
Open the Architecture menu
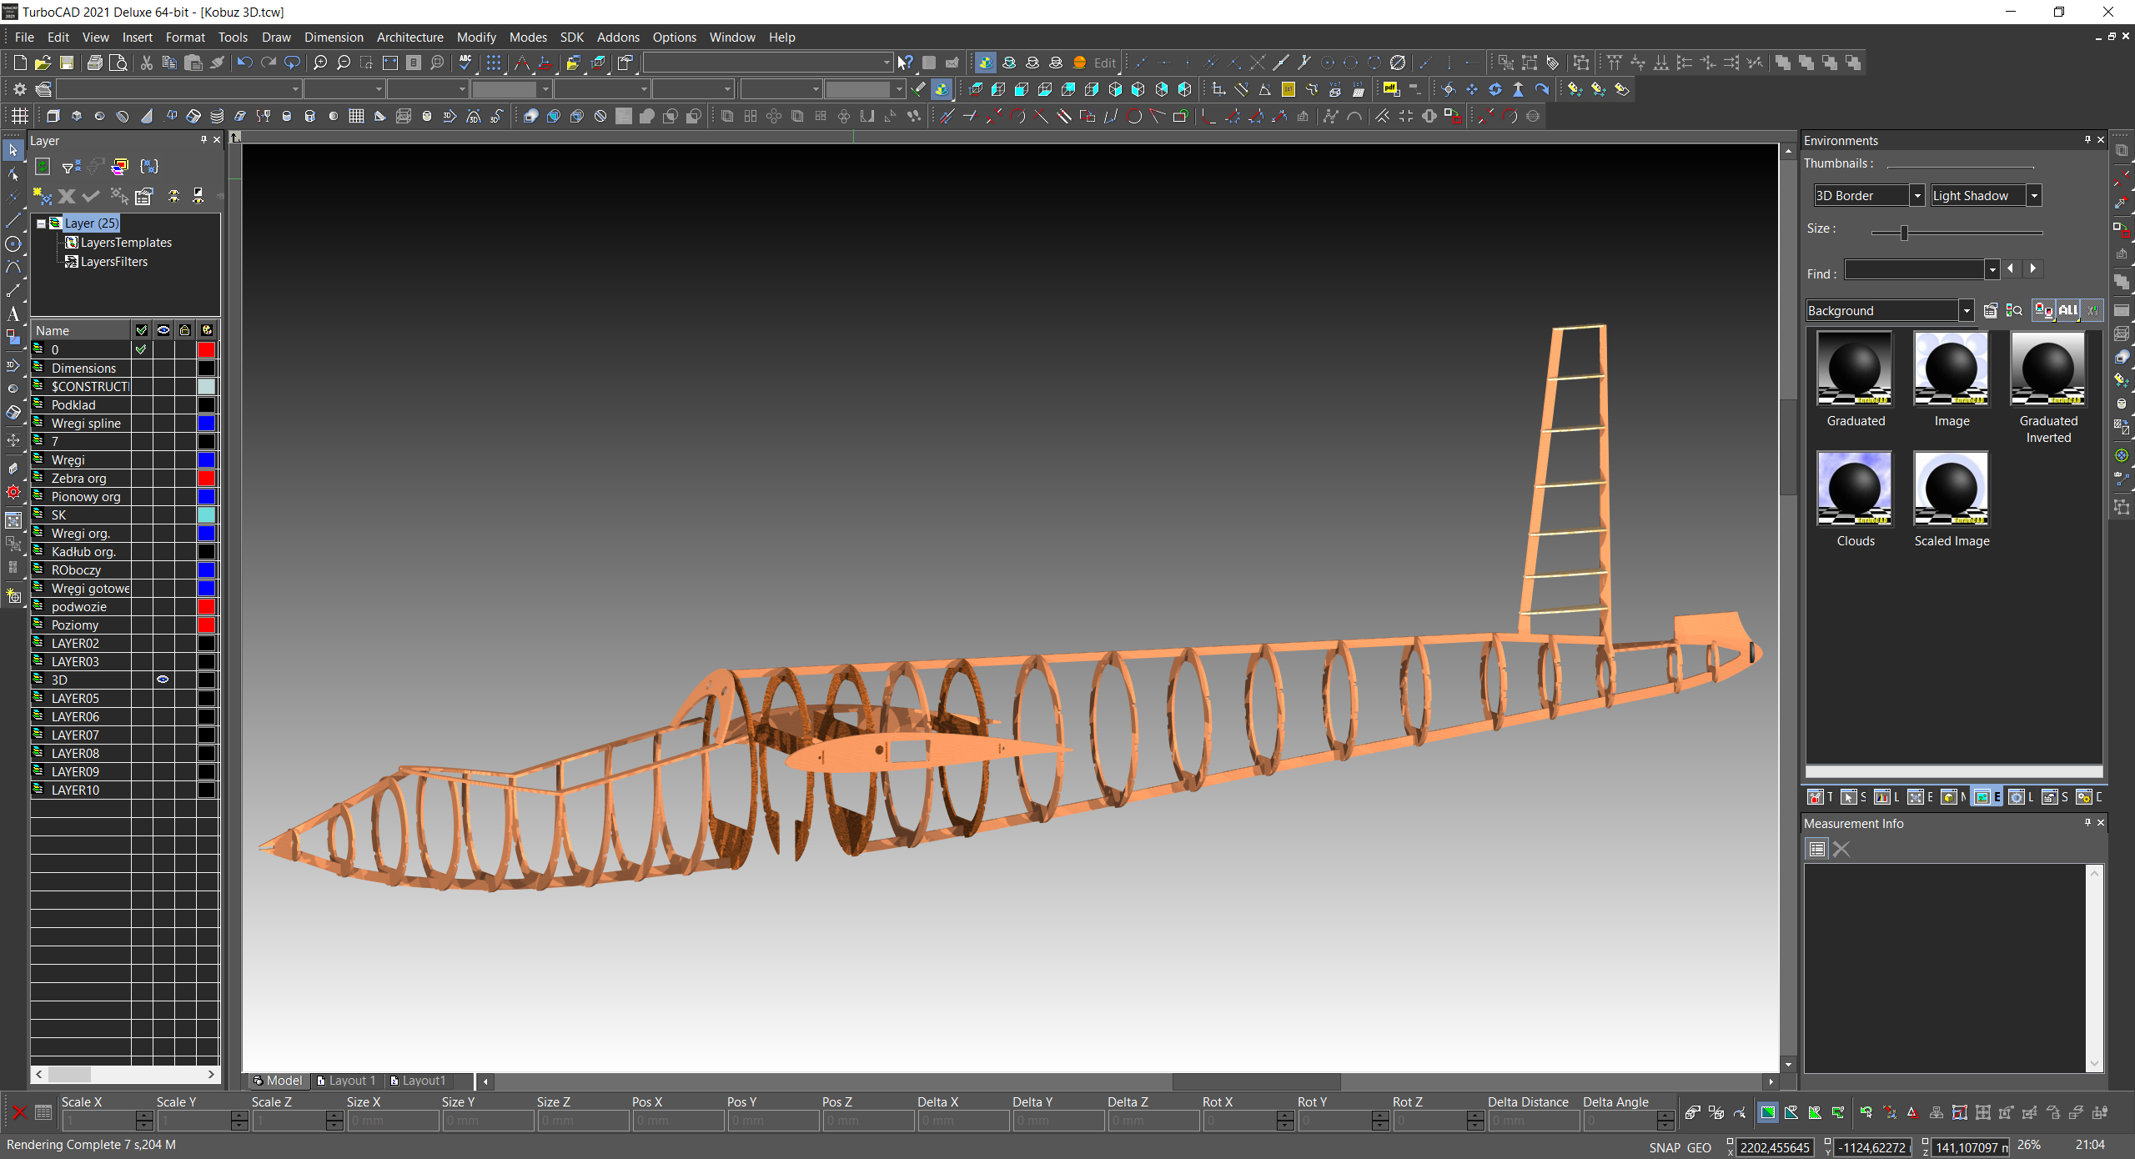click(x=409, y=38)
